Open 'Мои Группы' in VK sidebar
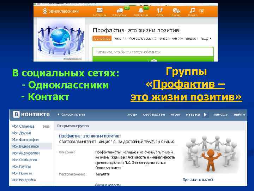 tap(22, 167)
